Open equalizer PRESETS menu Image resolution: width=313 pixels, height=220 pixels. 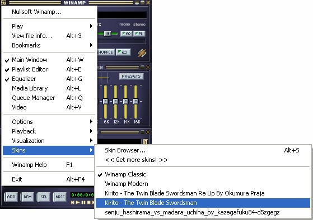point(132,76)
